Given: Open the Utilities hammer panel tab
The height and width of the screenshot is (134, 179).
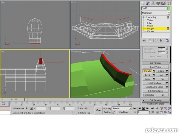Looking at the screenshot, I should coord(168,3).
